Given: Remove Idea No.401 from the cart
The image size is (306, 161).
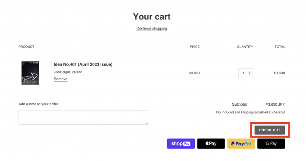Looking at the screenshot, I should point(60,79).
